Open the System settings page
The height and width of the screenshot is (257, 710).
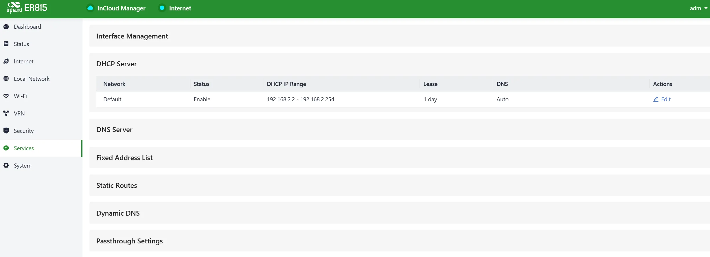click(41, 166)
